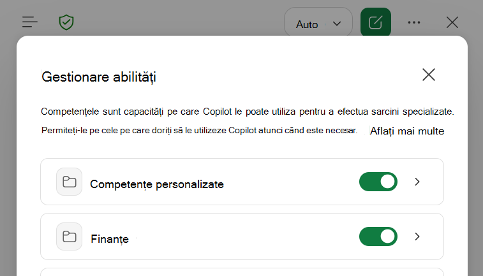Close the Copilot pane
The height and width of the screenshot is (276, 483).
coord(452,22)
